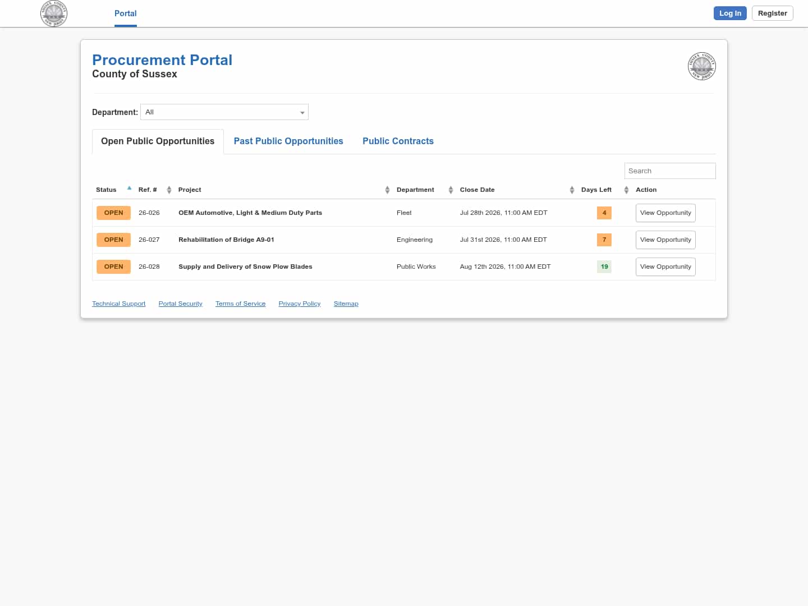Open the Public Contracts tab
Screen dimensions: 808x606
(398, 141)
